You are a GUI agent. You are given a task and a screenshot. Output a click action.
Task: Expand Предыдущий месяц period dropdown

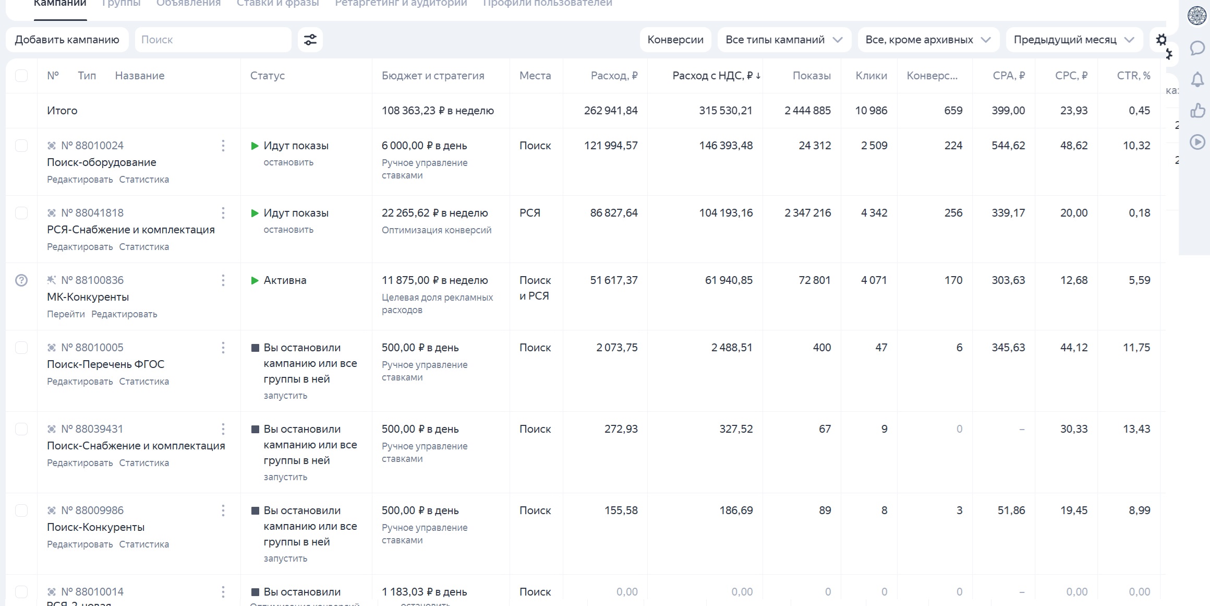click(x=1074, y=40)
